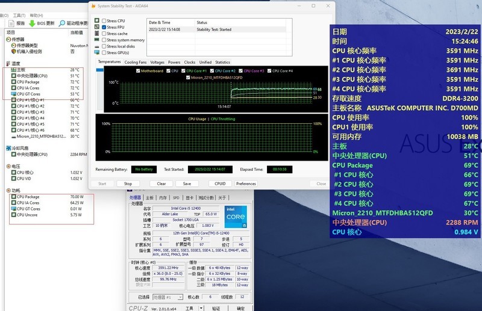Click the CPU chip icon beside Stress CPU

tap(97, 20)
